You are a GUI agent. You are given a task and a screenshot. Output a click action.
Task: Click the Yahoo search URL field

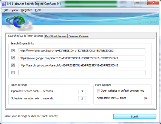(82, 65)
